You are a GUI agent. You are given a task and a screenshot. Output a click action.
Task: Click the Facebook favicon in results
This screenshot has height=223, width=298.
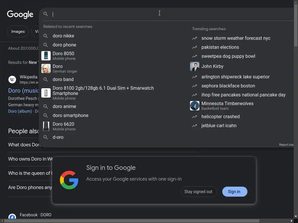[12, 217]
